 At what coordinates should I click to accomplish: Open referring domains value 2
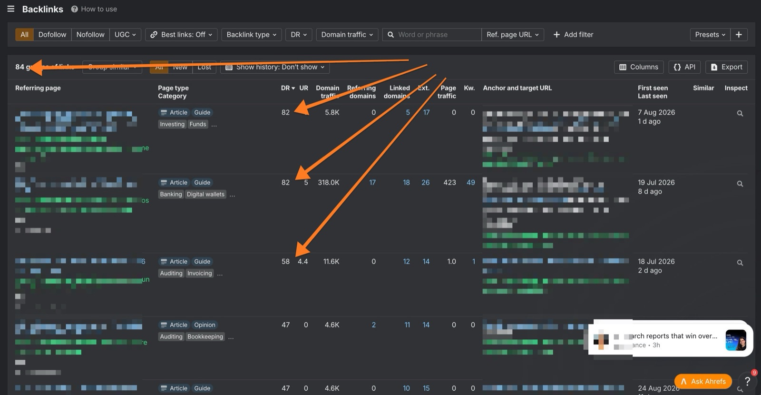click(374, 325)
